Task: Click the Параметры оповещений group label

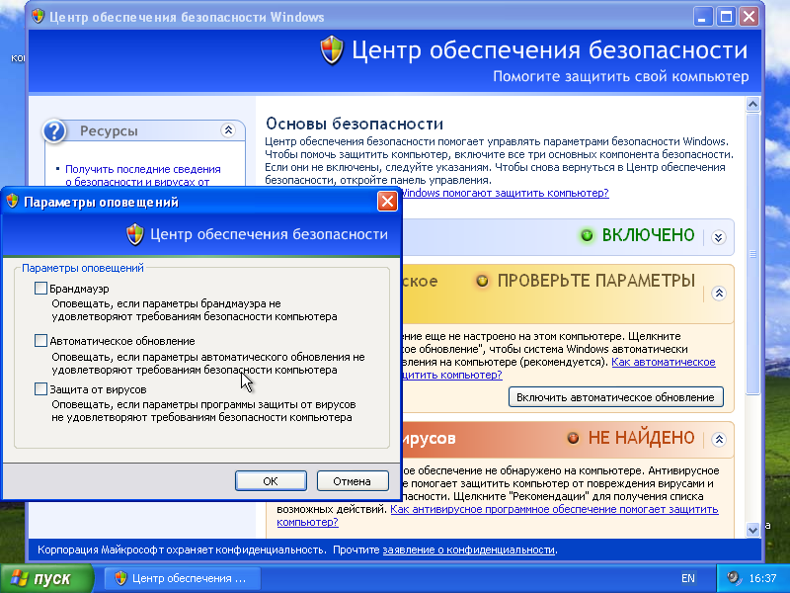Action: pos(83,268)
